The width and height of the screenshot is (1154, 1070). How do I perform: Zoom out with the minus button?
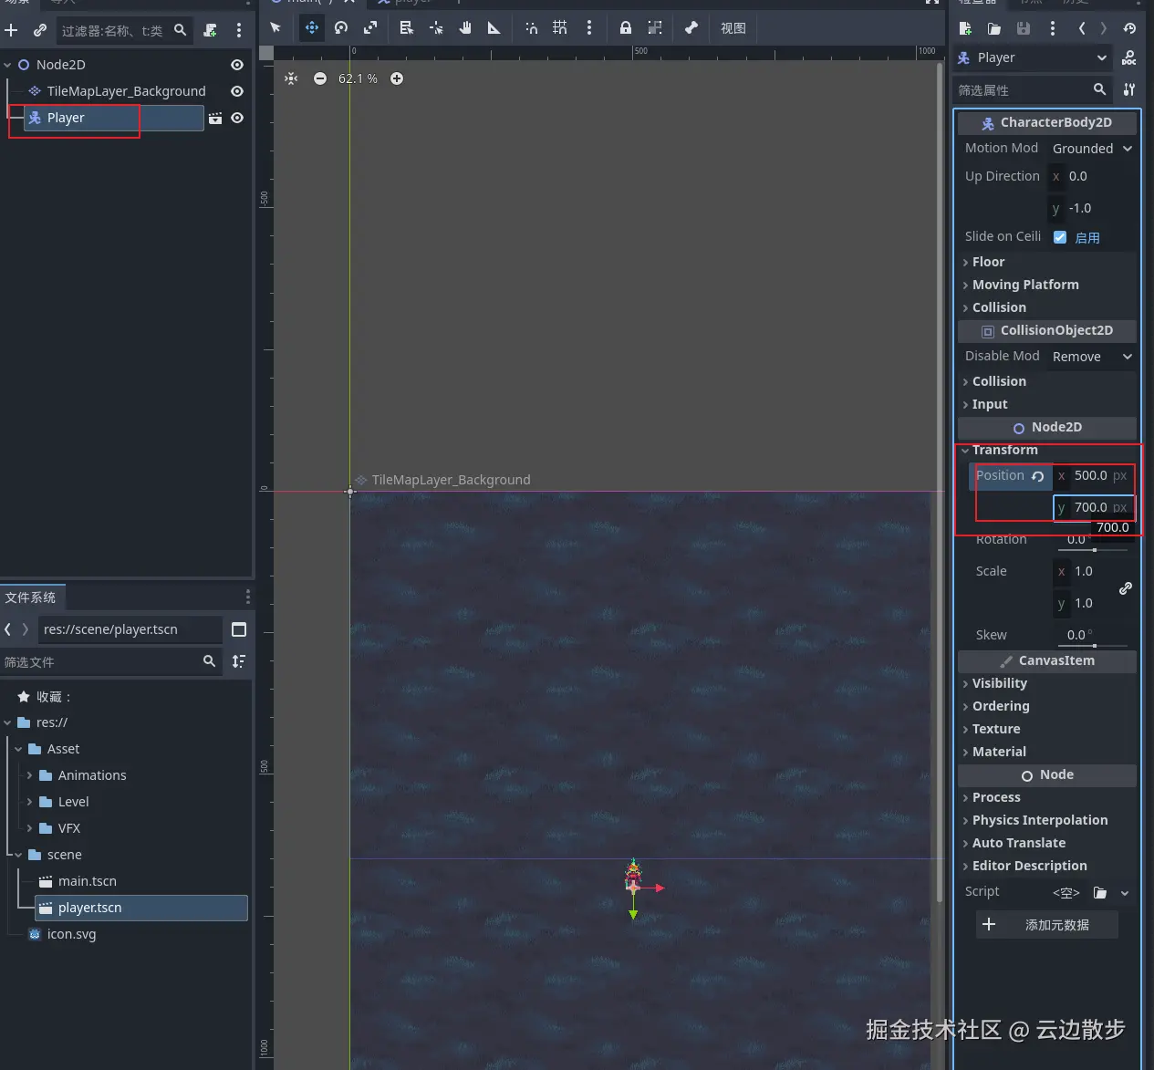pos(320,78)
